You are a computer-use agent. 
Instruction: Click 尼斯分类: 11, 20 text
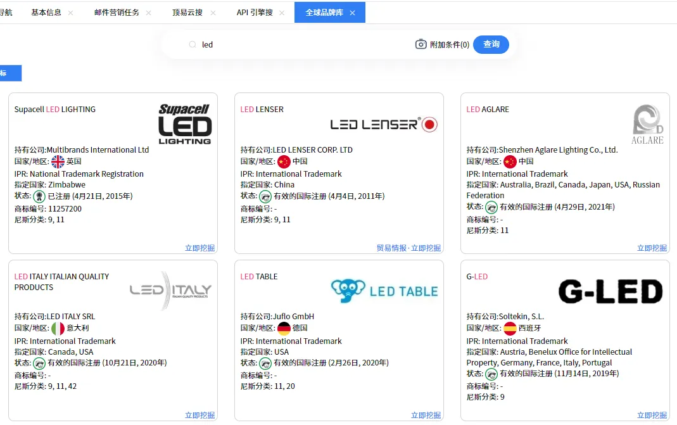(268, 386)
